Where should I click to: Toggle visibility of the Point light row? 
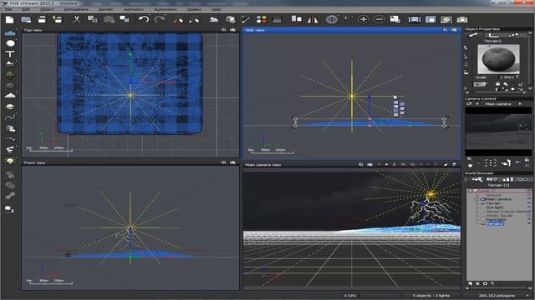click(529, 220)
